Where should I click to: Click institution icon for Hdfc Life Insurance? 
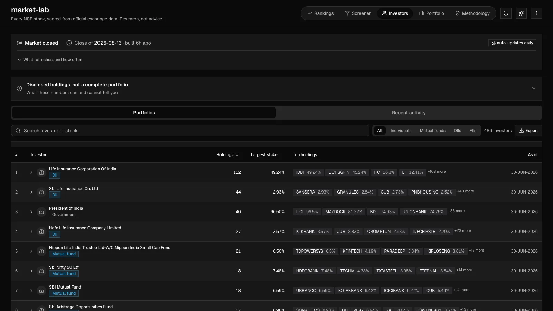pyautogui.click(x=41, y=232)
